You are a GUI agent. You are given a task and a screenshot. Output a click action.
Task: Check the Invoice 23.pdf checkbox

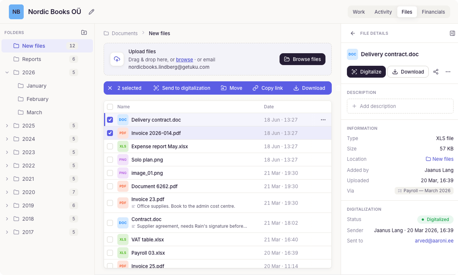tap(110, 203)
